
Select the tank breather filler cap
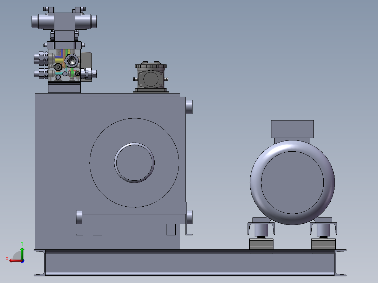151,77
